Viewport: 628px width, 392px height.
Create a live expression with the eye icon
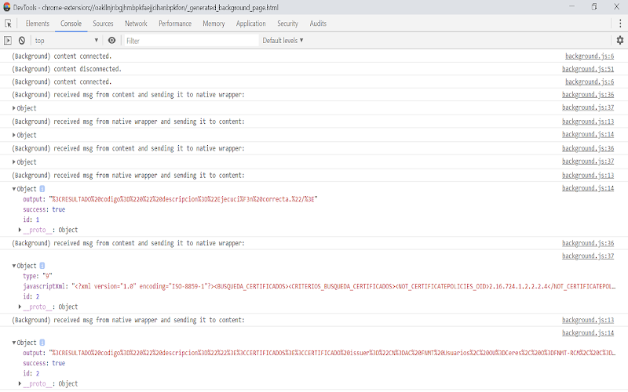coord(111,41)
